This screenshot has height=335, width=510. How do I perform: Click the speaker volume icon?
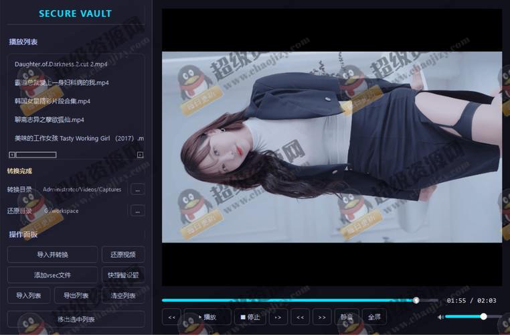440,317
